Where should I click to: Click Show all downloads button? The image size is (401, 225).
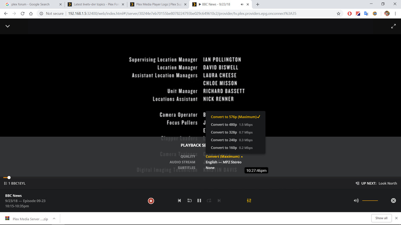[381, 218]
